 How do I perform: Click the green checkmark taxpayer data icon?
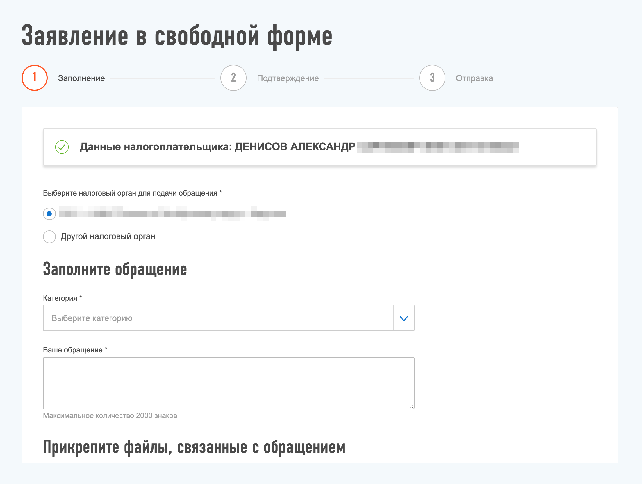62,147
